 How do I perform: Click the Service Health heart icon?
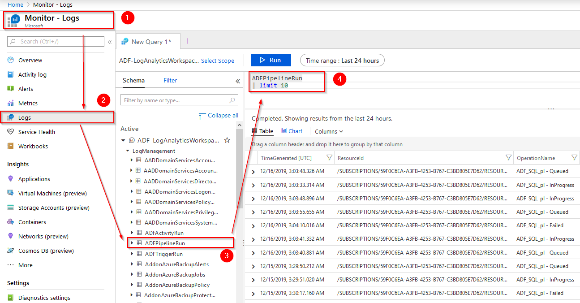pos(11,132)
